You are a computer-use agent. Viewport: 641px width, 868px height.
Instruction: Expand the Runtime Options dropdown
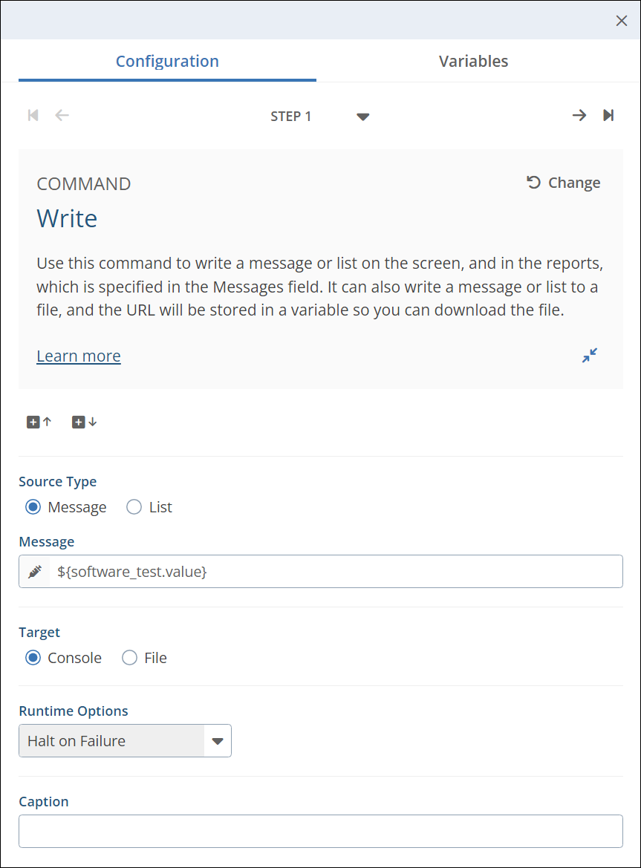[x=217, y=741]
